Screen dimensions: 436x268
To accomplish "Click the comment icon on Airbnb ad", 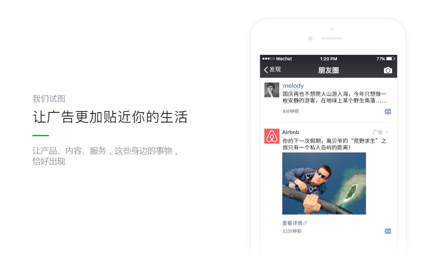I will coord(388,231).
